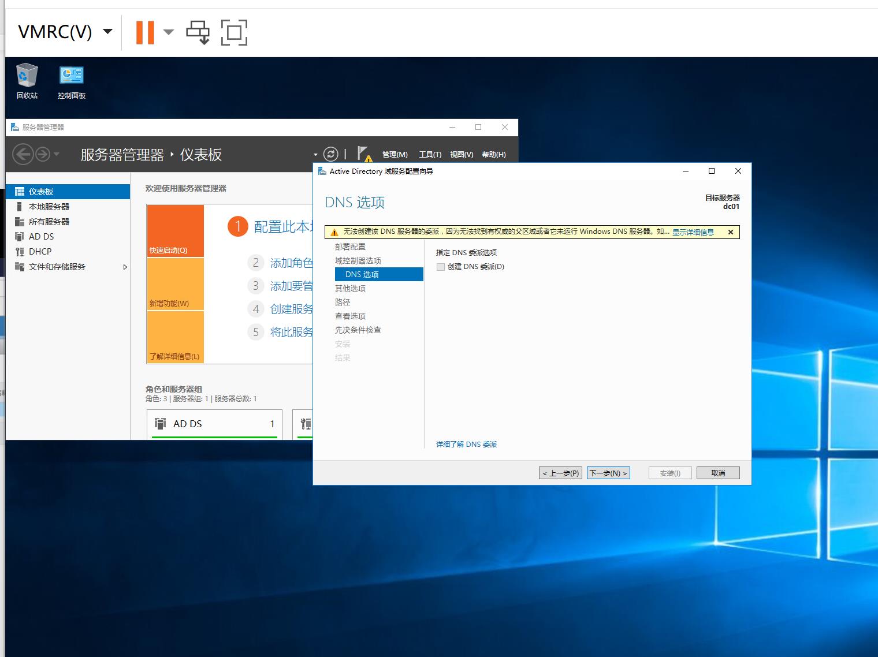Toggle VMRC full screen mode icon
This screenshot has height=657, width=878.
[x=234, y=32]
